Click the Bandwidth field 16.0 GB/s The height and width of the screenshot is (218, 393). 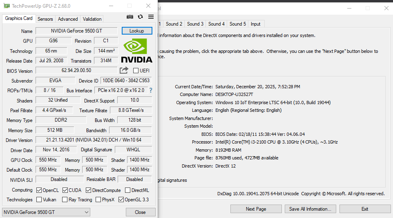point(131,130)
